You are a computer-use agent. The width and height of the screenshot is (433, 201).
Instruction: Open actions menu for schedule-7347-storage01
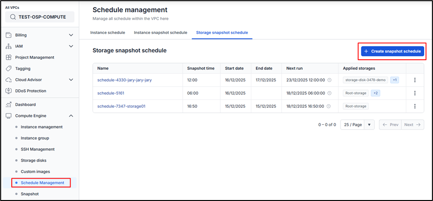click(x=415, y=106)
